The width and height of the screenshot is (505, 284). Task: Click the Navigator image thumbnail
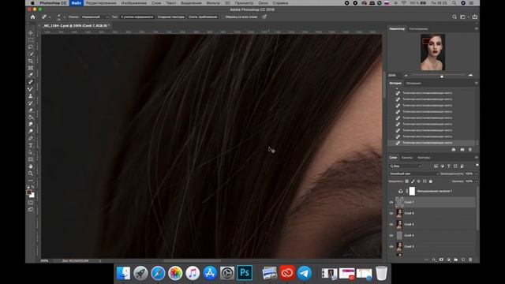point(432,52)
